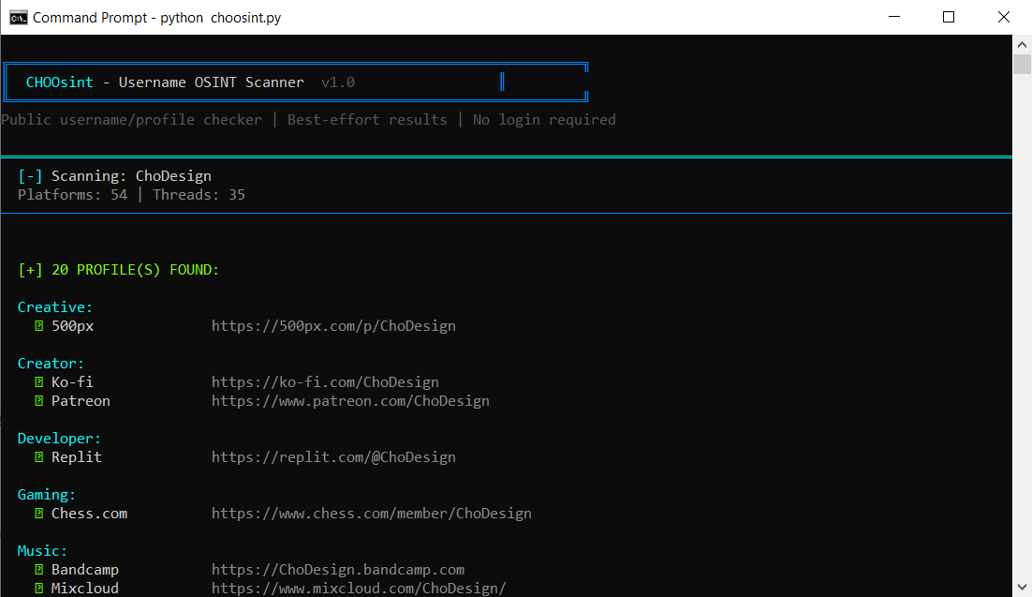Click the 'v1.0' version text
Viewport: 1032px width, 597px height.
pyautogui.click(x=338, y=82)
